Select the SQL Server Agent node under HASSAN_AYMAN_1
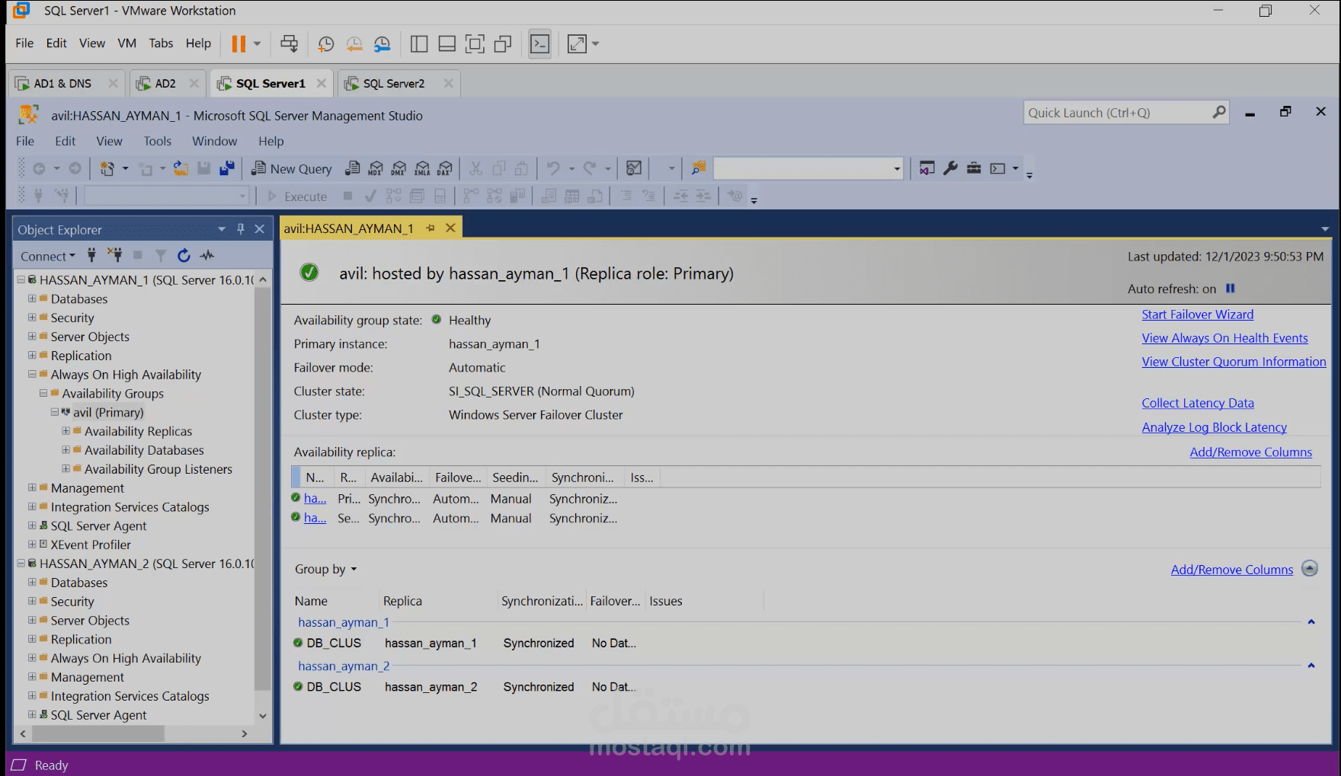 [98, 525]
